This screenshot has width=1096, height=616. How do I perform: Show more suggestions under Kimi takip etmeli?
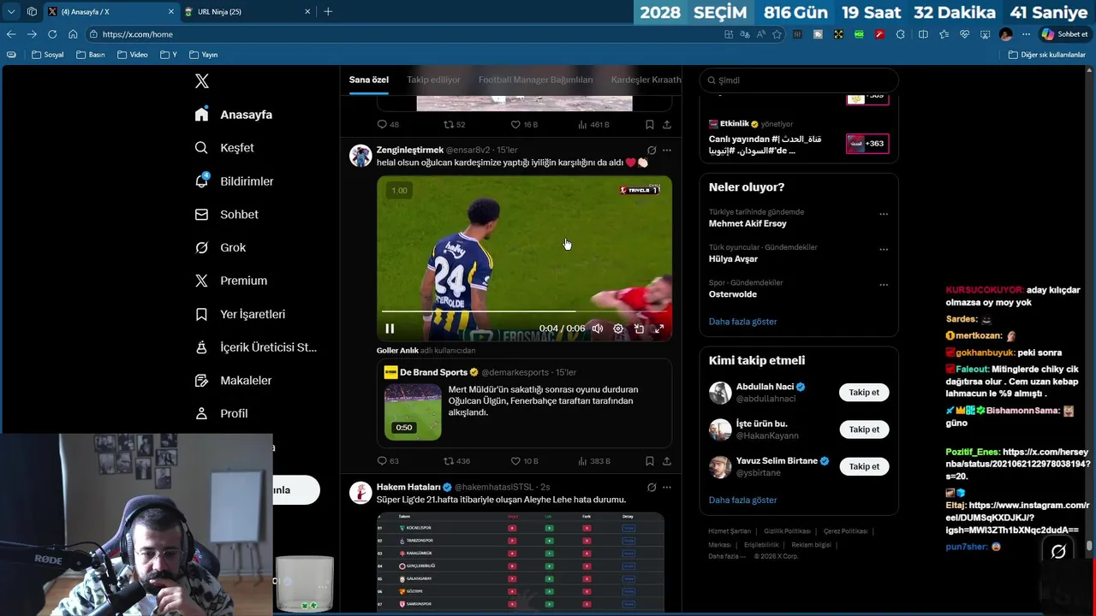[x=742, y=500]
